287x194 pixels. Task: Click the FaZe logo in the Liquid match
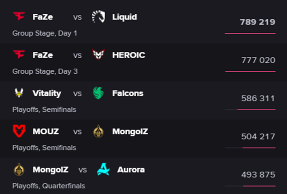(19, 16)
